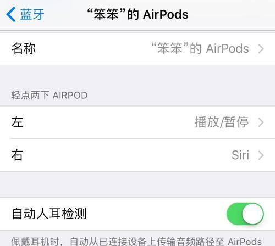
Task: Tap the 名称 label text
Action: point(24,48)
